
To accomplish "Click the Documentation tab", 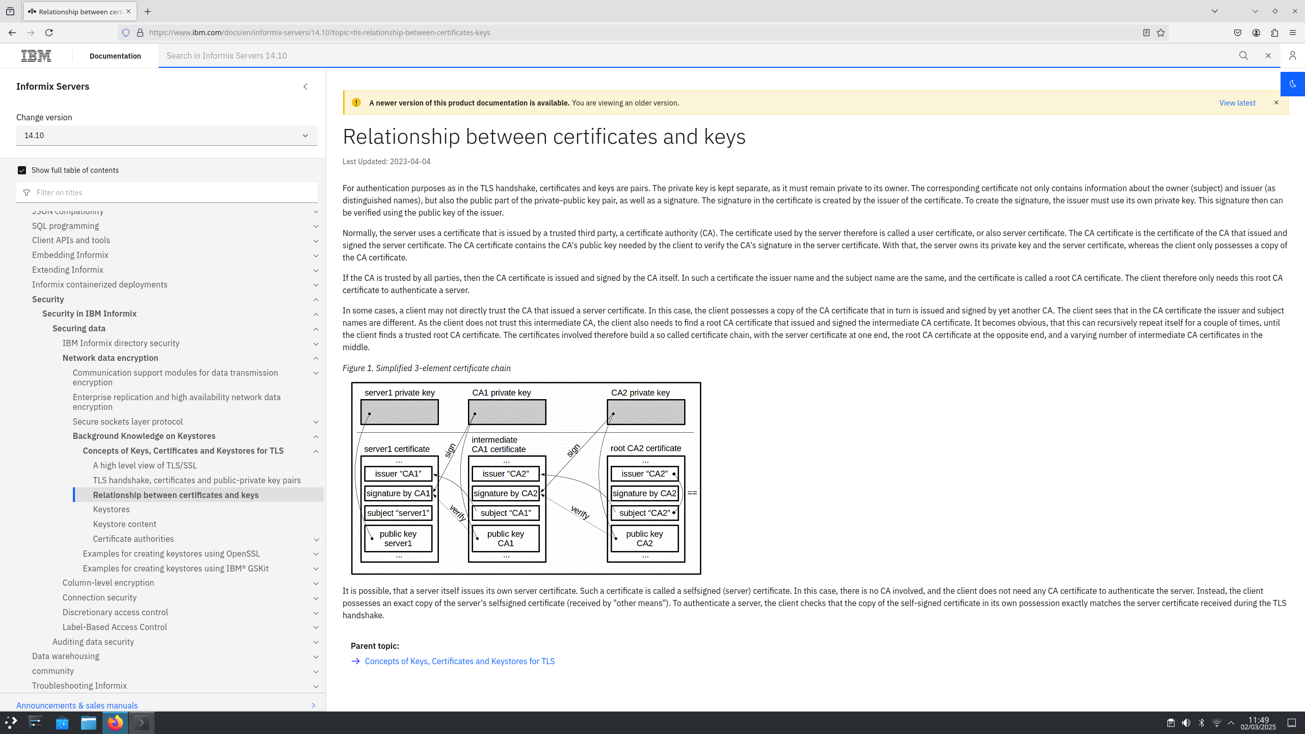I will 115,56.
